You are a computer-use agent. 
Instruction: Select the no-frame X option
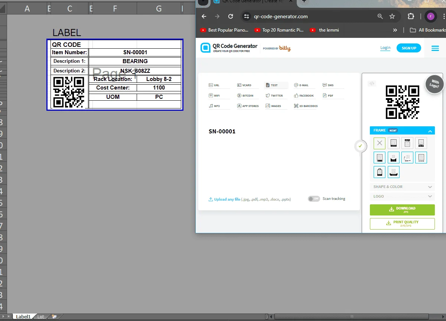click(380, 143)
